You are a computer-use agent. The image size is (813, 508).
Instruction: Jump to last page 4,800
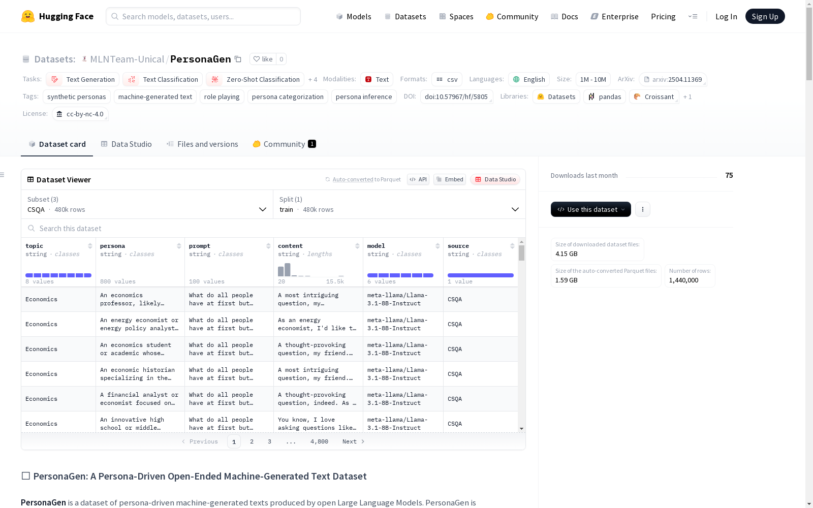point(319,441)
